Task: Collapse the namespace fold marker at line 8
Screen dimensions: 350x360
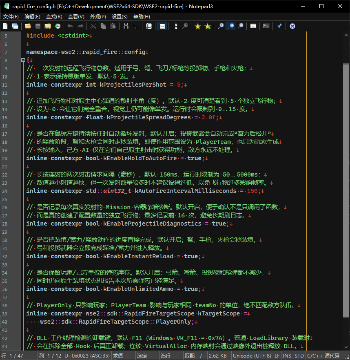Action: click(x=23, y=60)
